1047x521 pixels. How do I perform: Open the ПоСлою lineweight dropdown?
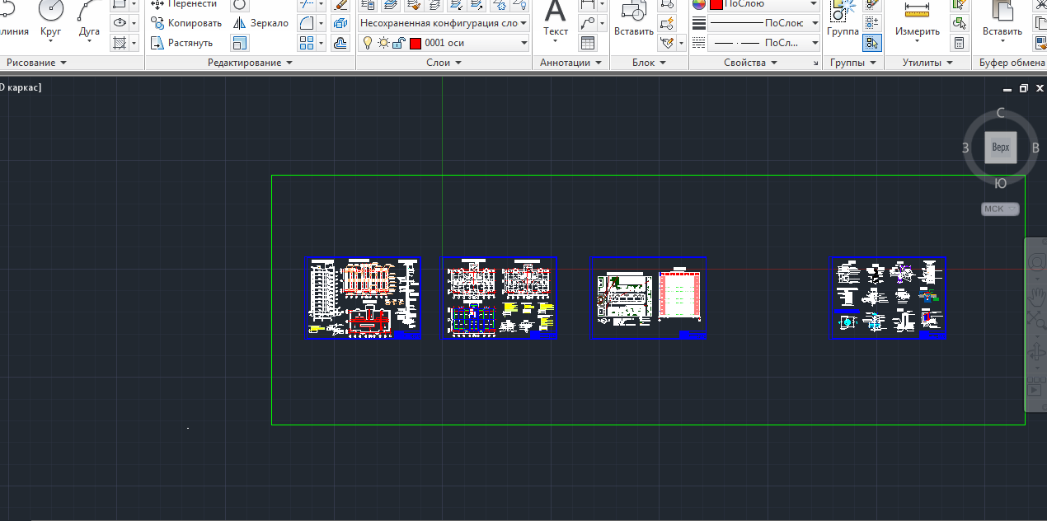(763, 23)
